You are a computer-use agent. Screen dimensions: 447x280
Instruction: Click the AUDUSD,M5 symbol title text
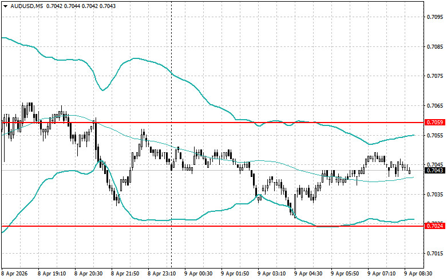pyautogui.click(x=26, y=6)
